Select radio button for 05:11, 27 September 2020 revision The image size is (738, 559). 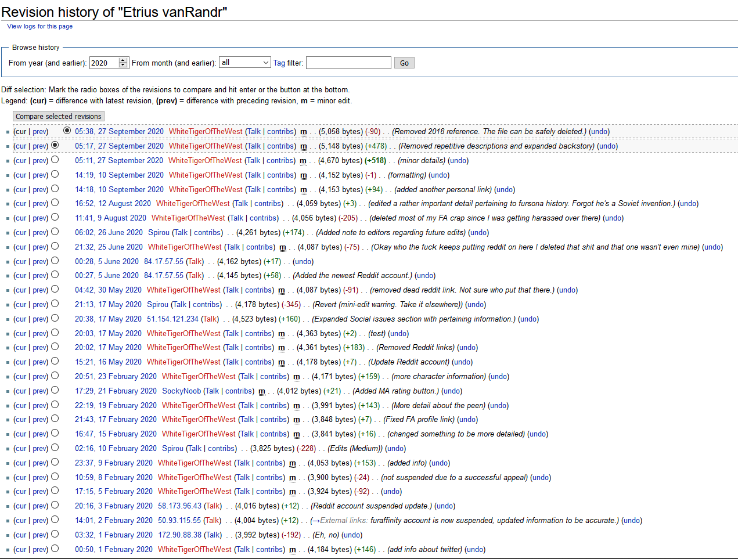click(55, 160)
